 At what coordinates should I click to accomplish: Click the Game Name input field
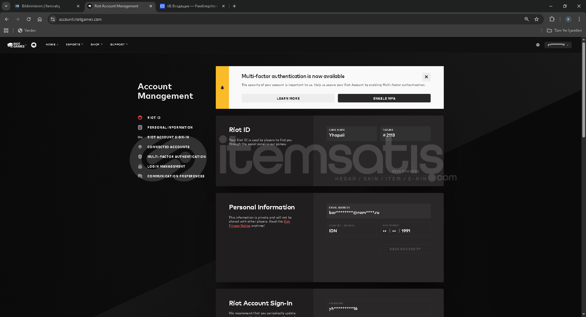351,135
